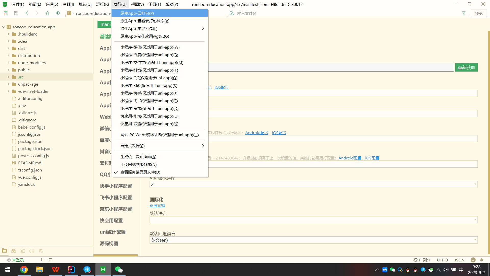Select 网站-PC Web或手机H5 publish option
Screen dimensions: 490x276
[x=160, y=135]
